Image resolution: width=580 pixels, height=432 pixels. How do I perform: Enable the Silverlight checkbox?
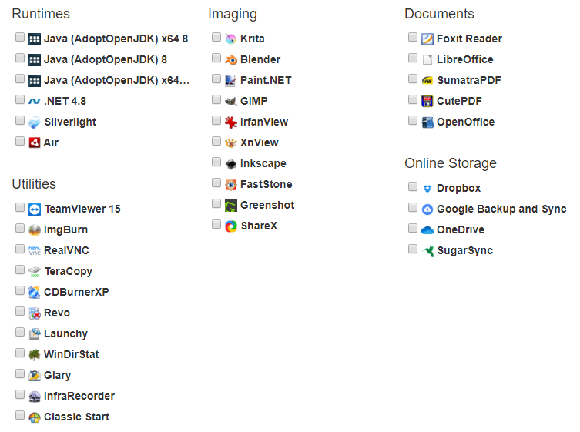[x=20, y=120]
